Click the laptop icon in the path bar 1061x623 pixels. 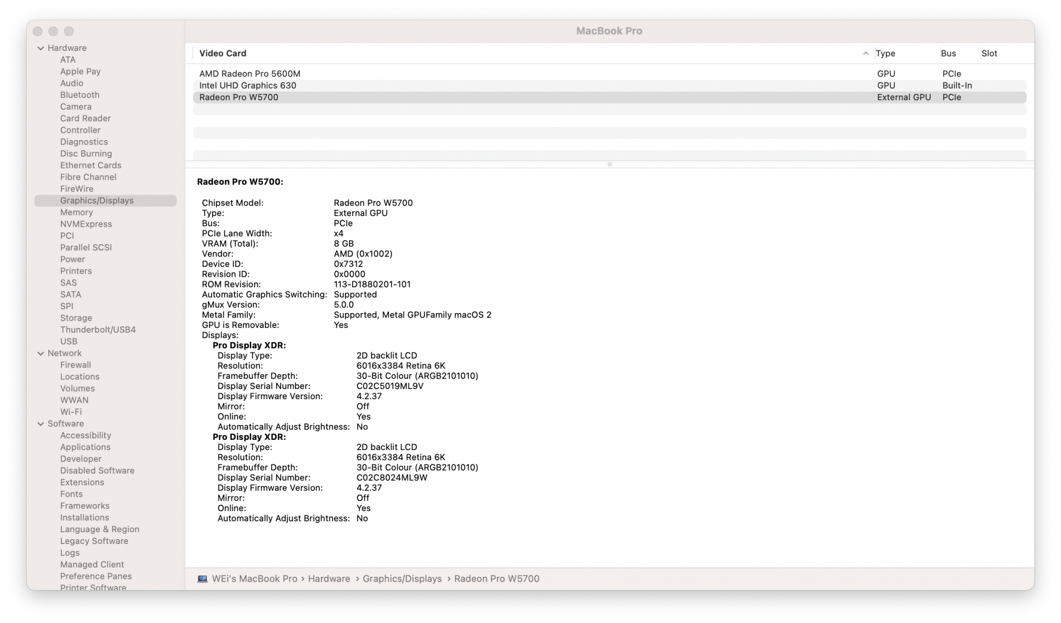202,579
